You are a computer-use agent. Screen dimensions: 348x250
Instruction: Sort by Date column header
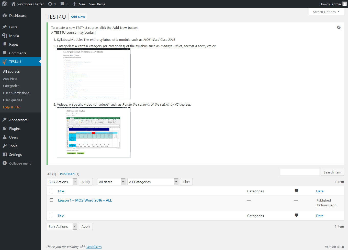(320, 191)
